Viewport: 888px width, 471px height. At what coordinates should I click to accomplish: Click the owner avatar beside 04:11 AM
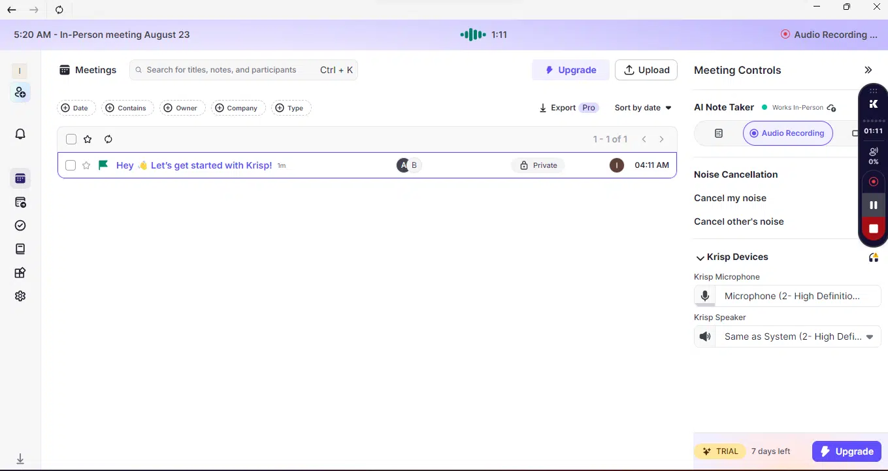(x=616, y=165)
